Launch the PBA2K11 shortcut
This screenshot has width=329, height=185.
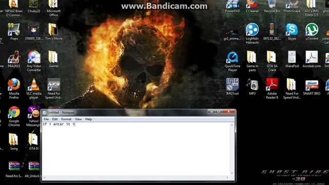coord(14,59)
